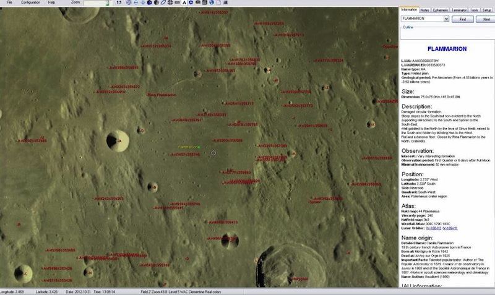
Task: Toggle the coordinate grid globe icon
Action: (170, 2)
